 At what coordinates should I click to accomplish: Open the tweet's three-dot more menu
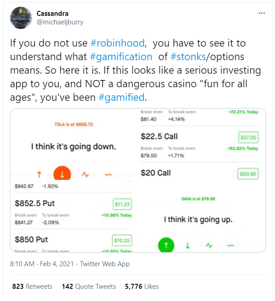[x=261, y=13]
